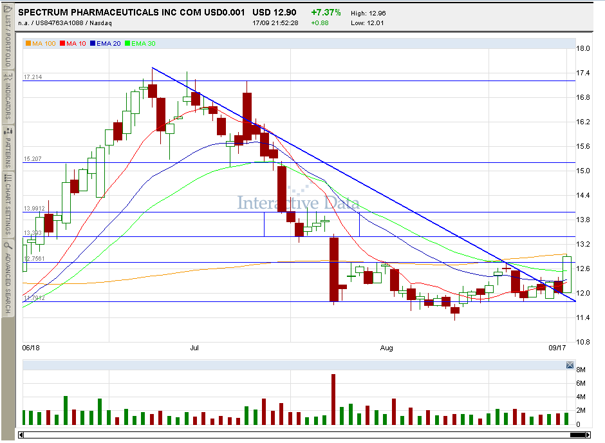Click the +7.37% change value
Viewport: 605px width, 443px height.
pyautogui.click(x=326, y=12)
